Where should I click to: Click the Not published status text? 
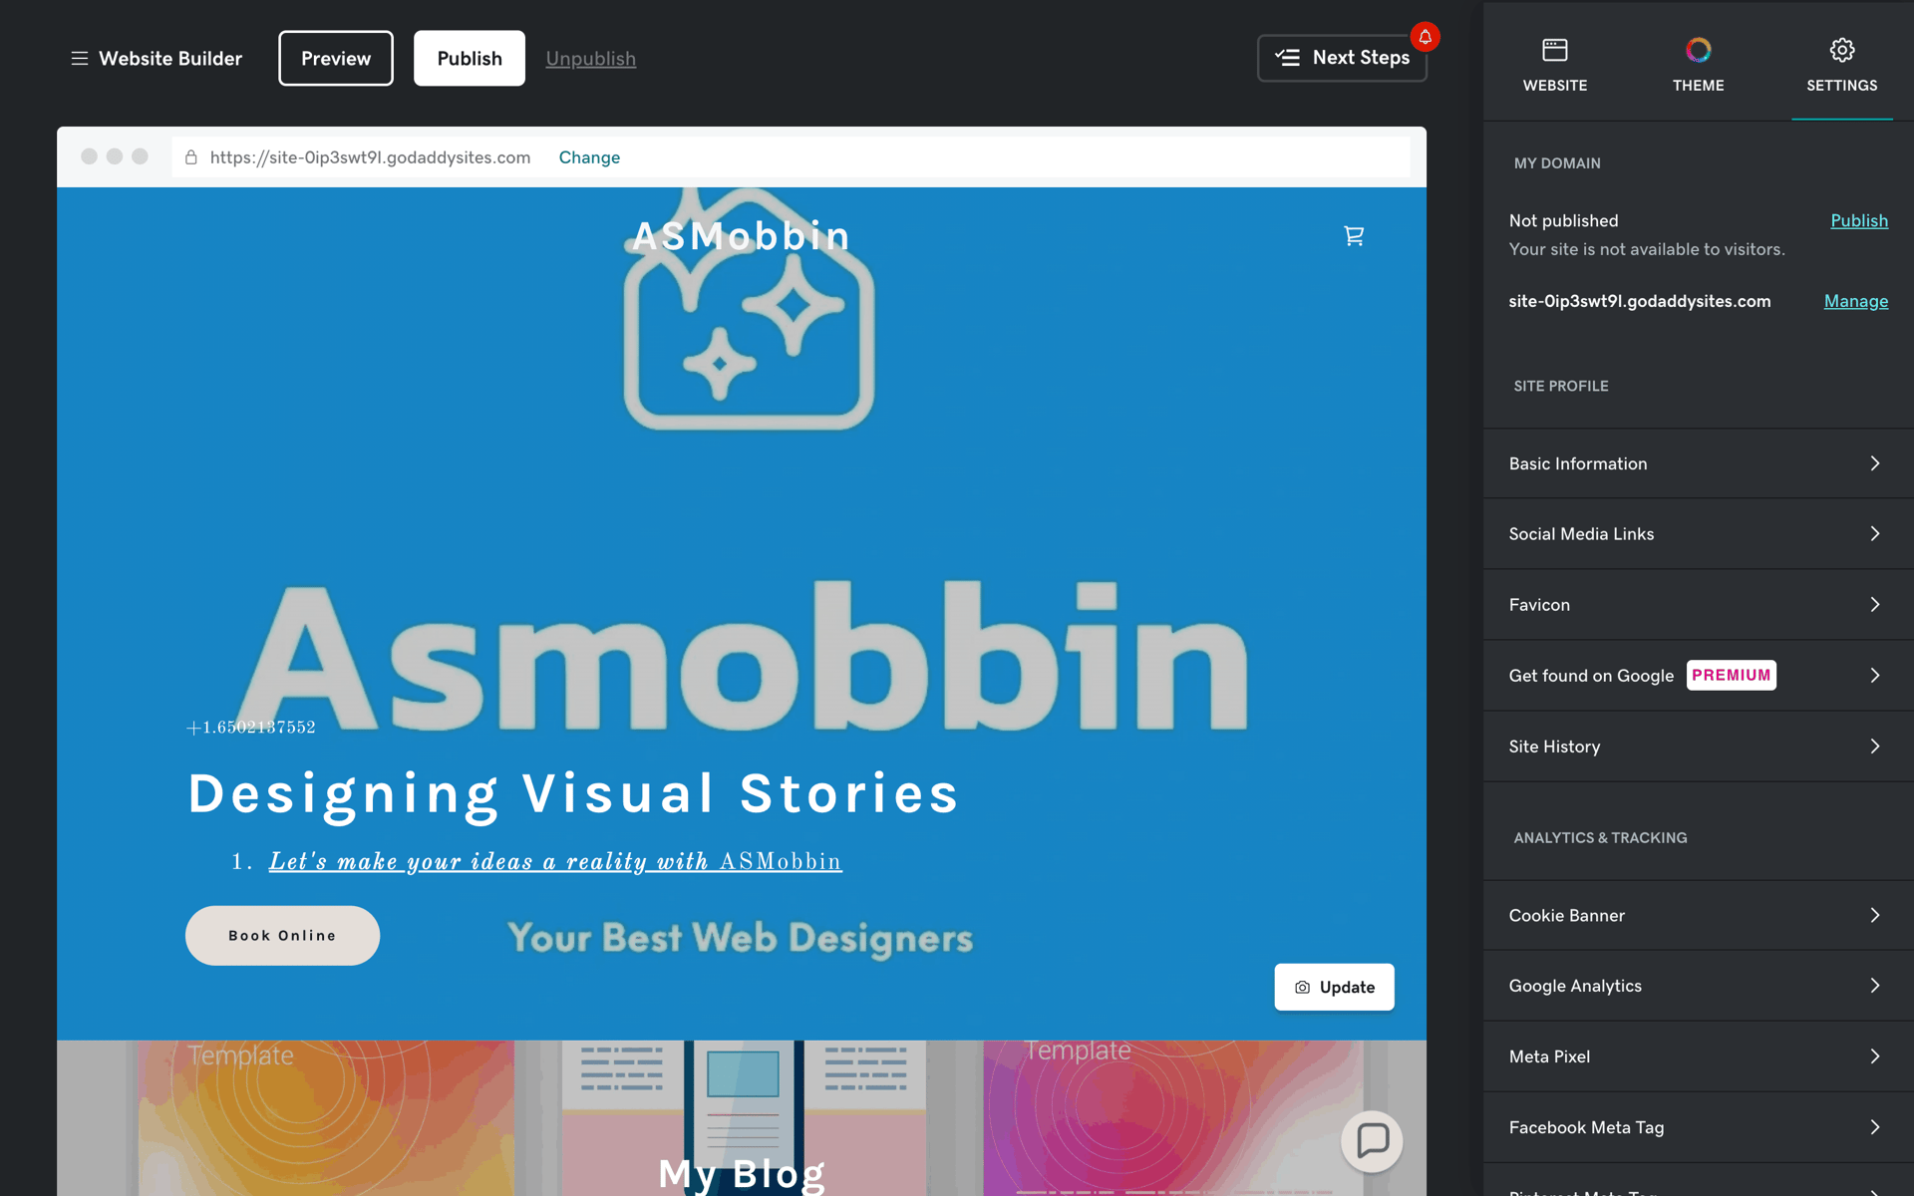coord(1563,220)
